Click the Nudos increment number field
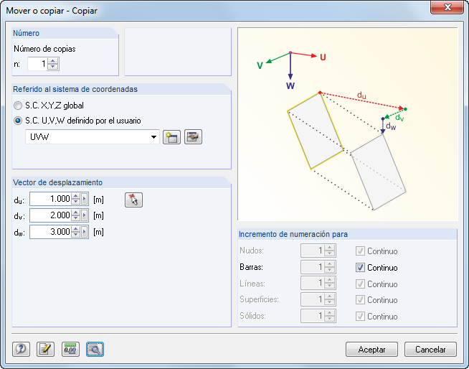469x369 pixels. tap(313, 251)
